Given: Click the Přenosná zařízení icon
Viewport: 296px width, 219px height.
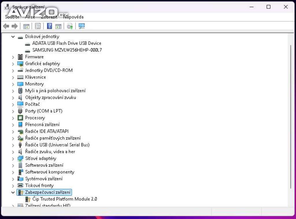Looking at the screenshot, I should click(20, 125).
